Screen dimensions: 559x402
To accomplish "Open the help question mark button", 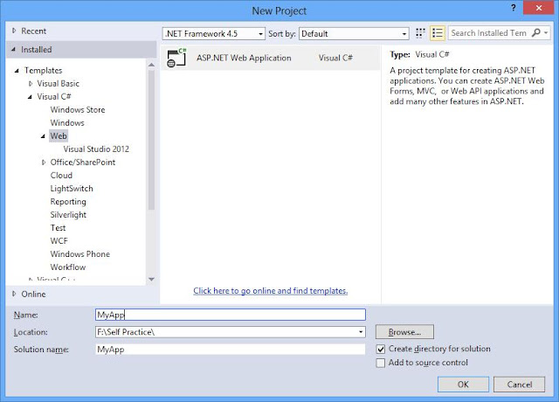I will pyautogui.click(x=513, y=8).
